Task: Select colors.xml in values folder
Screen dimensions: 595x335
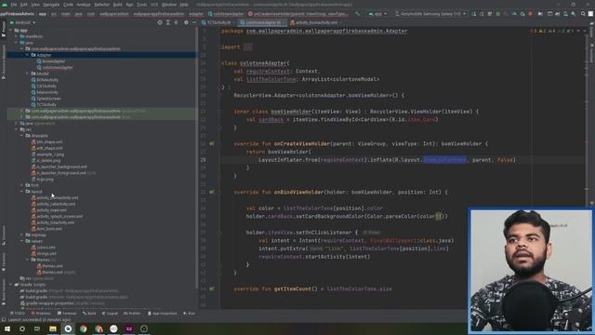Action: pyautogui.click(x=46, y=248)
